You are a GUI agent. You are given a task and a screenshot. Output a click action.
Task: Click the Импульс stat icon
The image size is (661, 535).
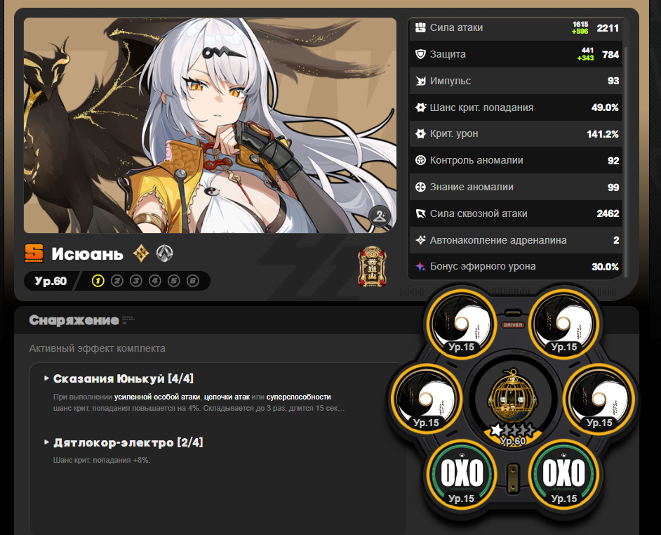[420, 81]
